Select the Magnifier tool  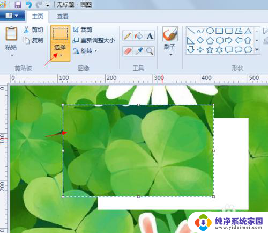coord(150,52)
